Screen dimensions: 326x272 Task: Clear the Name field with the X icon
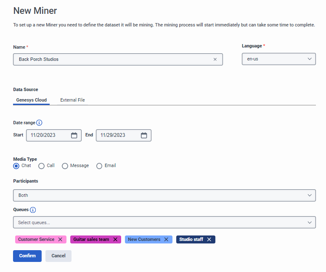(x=215, y=59)
